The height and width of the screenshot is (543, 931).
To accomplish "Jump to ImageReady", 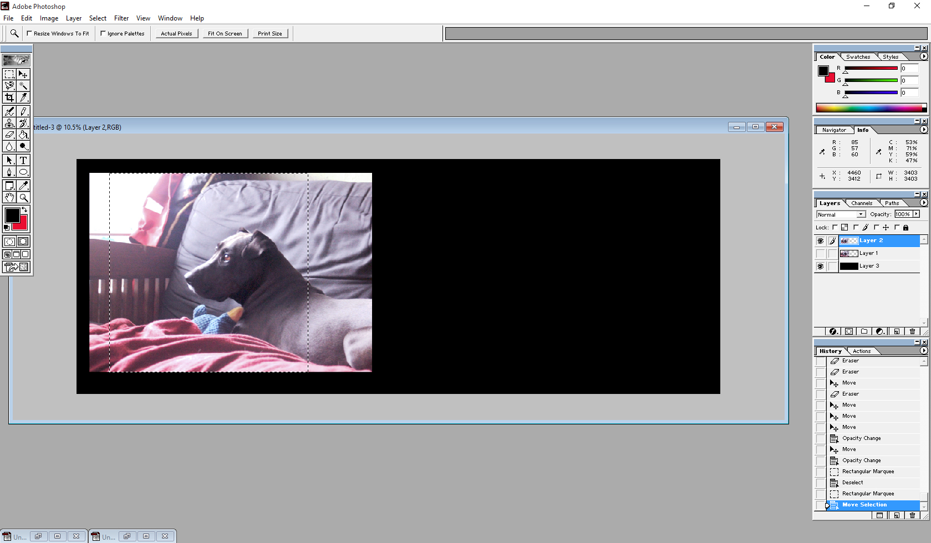I will [17, 267].
